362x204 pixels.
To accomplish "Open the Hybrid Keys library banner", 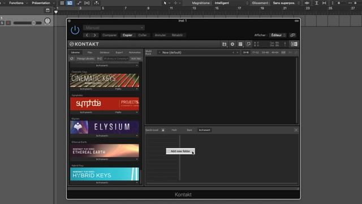I will pos(104,174).
